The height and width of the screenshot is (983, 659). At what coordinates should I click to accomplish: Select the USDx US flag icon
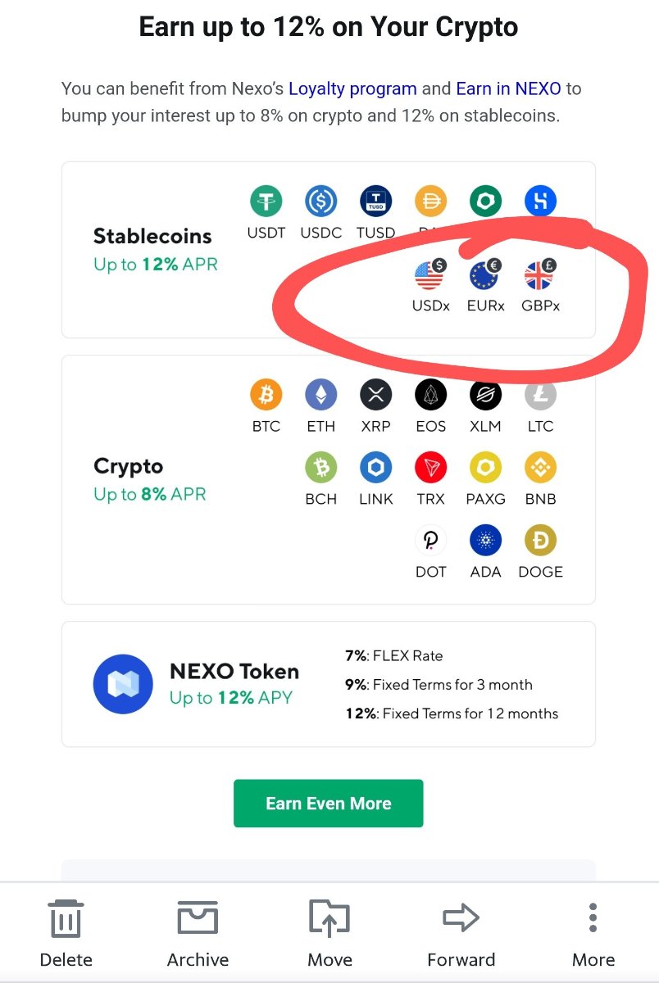430,276
